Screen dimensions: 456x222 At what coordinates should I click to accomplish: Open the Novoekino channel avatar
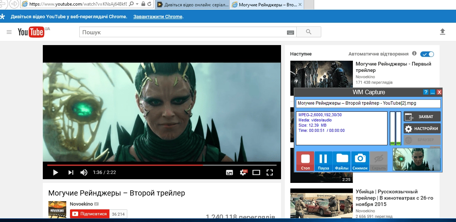pos(57,209)
